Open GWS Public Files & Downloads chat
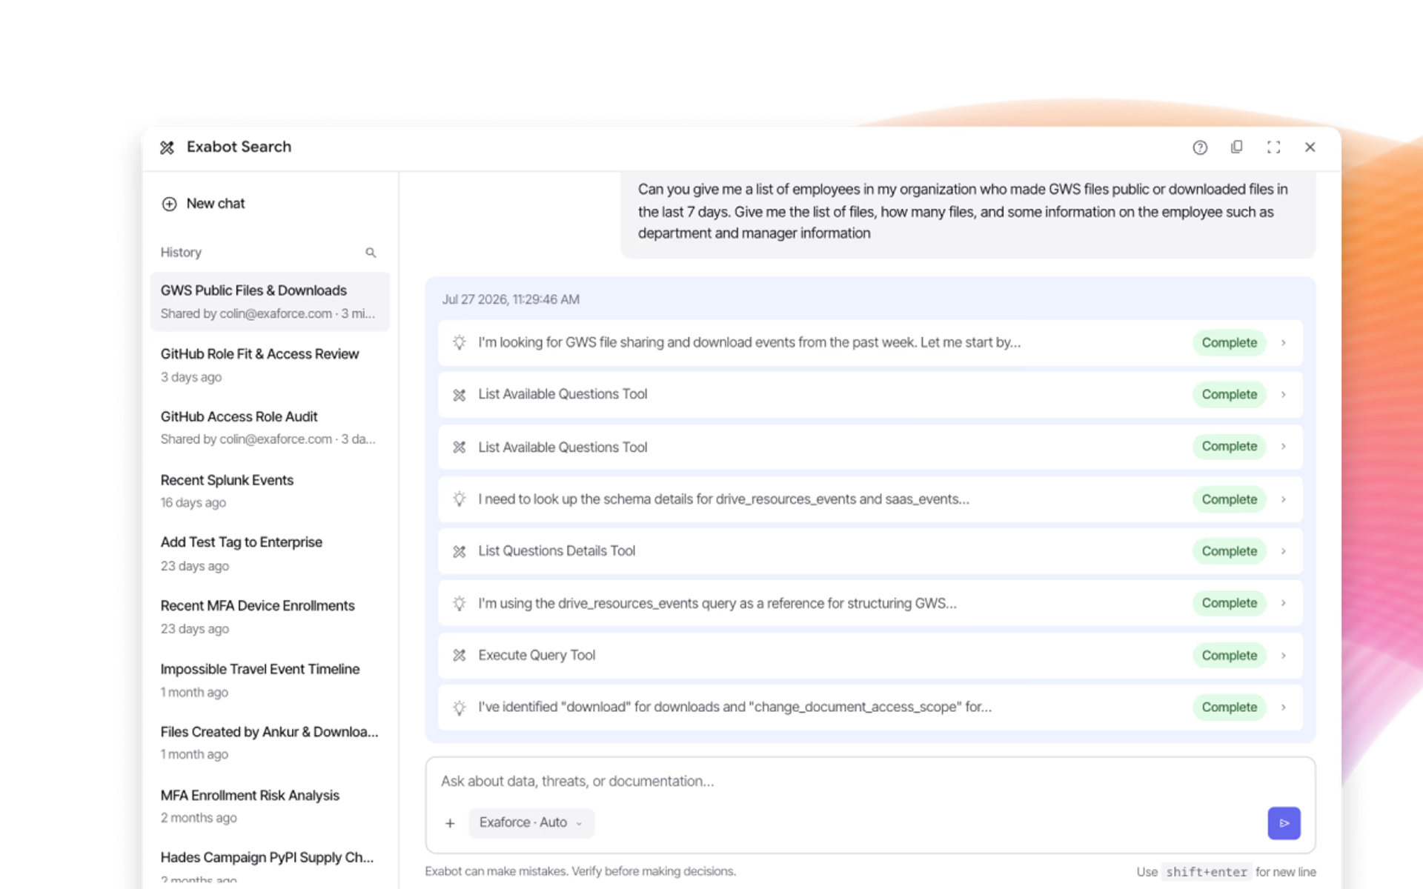The width and height of the screenshot is (1423, 889). pos(270,302)
